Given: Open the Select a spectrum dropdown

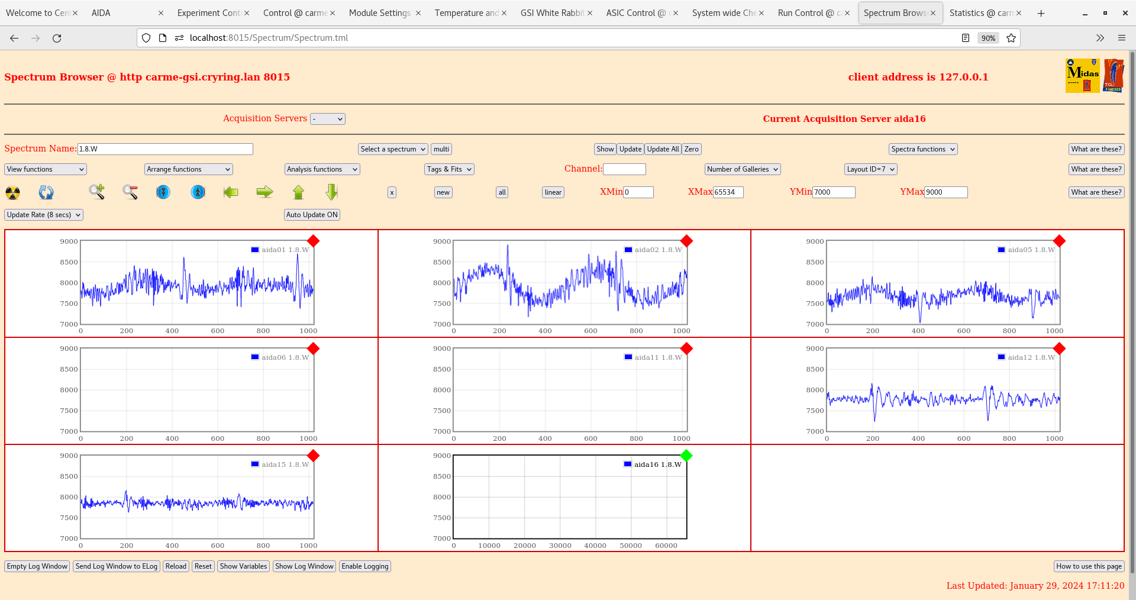Looking at the screenshot, I should [392, 149].
